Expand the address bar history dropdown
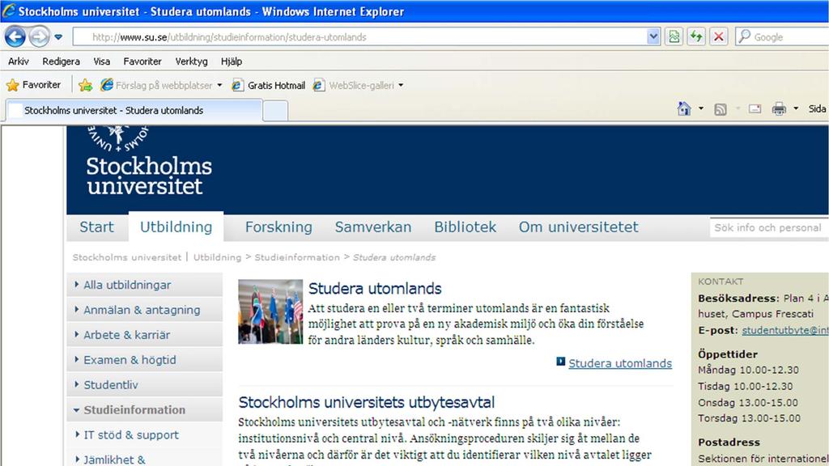 pyautogui.click(x=653, y=37)
